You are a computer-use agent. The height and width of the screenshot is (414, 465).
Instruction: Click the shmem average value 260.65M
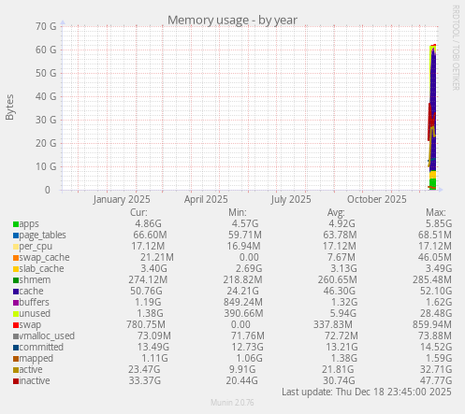[338, 280]
